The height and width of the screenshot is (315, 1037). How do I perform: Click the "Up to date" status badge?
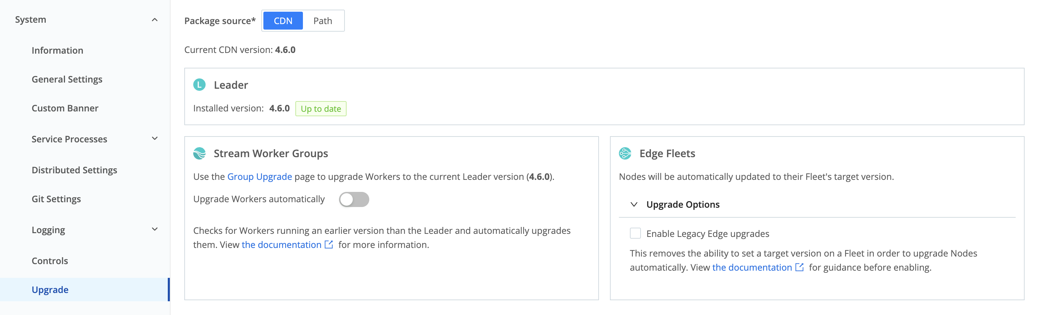pos(320,109)
